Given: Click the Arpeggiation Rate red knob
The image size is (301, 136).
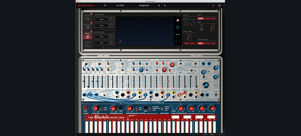Looking at the screenshot, I should 129,108.
